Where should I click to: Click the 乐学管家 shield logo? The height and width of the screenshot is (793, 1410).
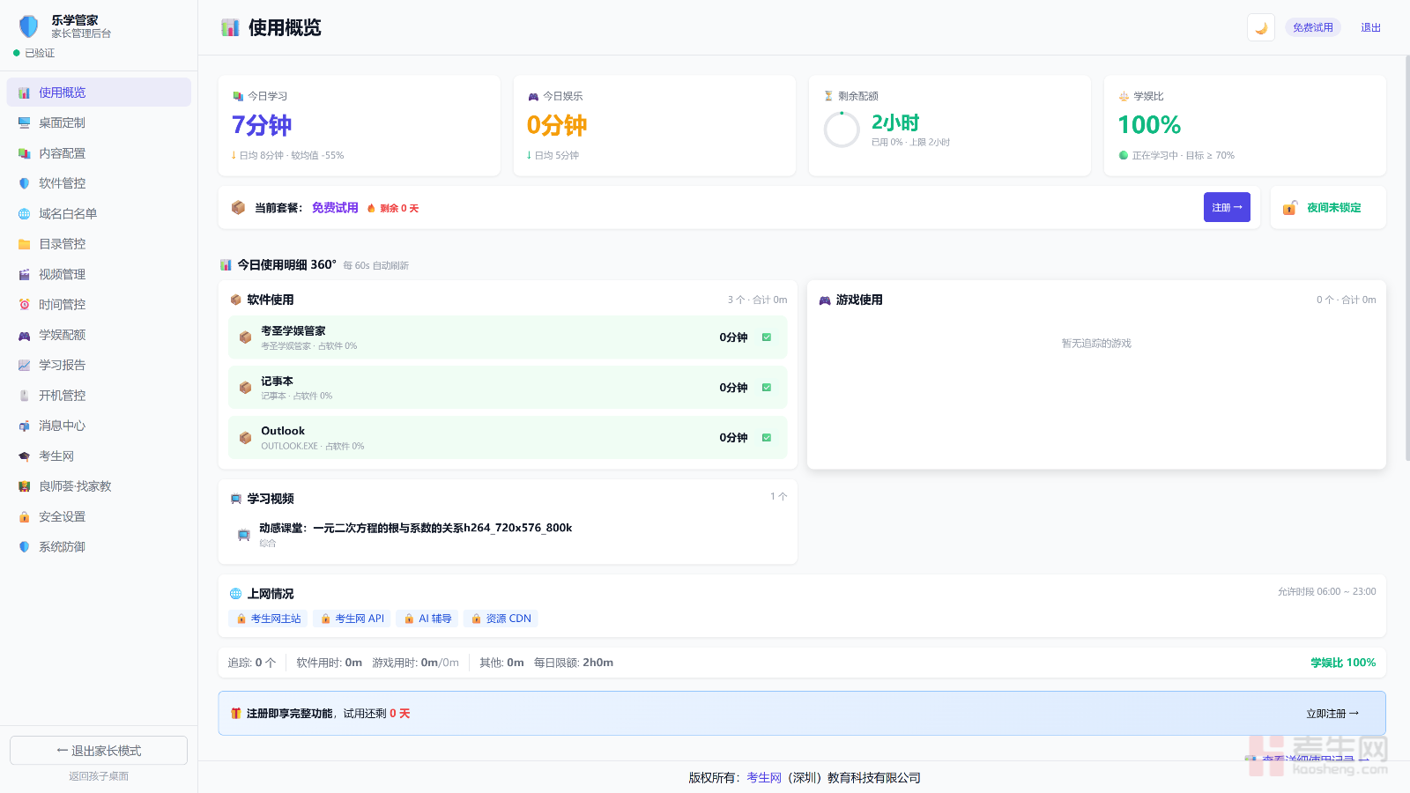[x=29, y=26]
